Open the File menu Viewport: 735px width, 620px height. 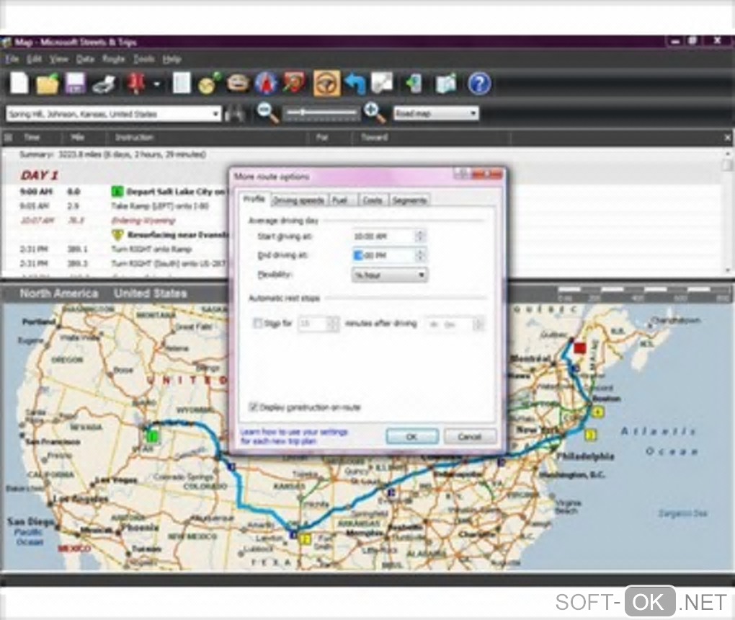[12, 59]
